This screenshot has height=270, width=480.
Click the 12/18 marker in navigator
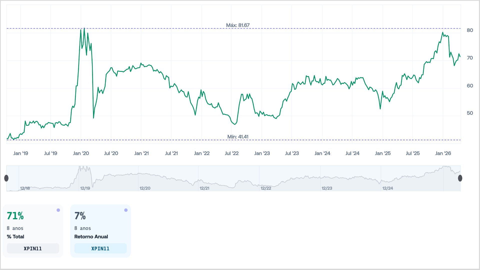click(25, 188)
